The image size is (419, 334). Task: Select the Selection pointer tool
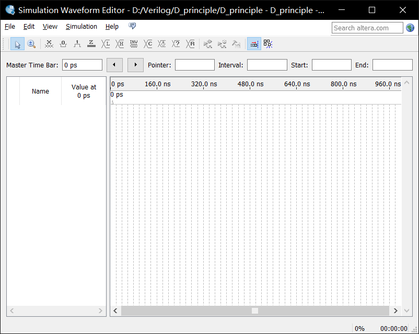(x=17, y=44)
